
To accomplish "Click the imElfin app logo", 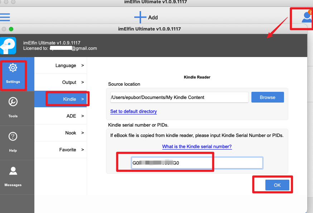I will click(8, 46).
